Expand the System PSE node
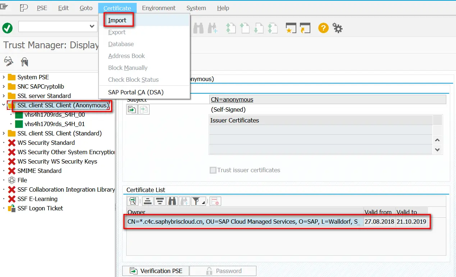 (4, 77)
